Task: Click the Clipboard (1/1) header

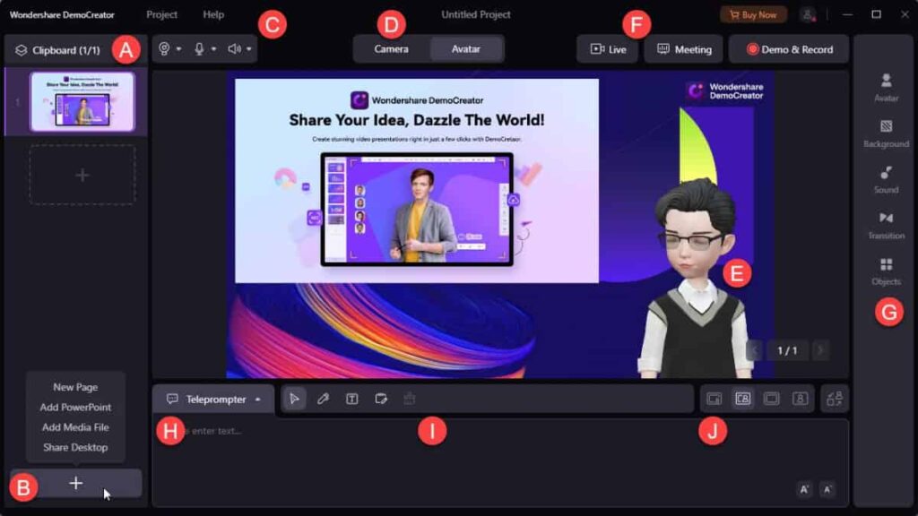Action: point(57,50)
